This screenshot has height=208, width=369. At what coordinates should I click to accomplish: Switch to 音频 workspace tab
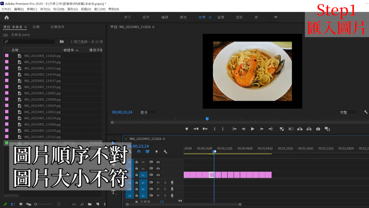221,17
